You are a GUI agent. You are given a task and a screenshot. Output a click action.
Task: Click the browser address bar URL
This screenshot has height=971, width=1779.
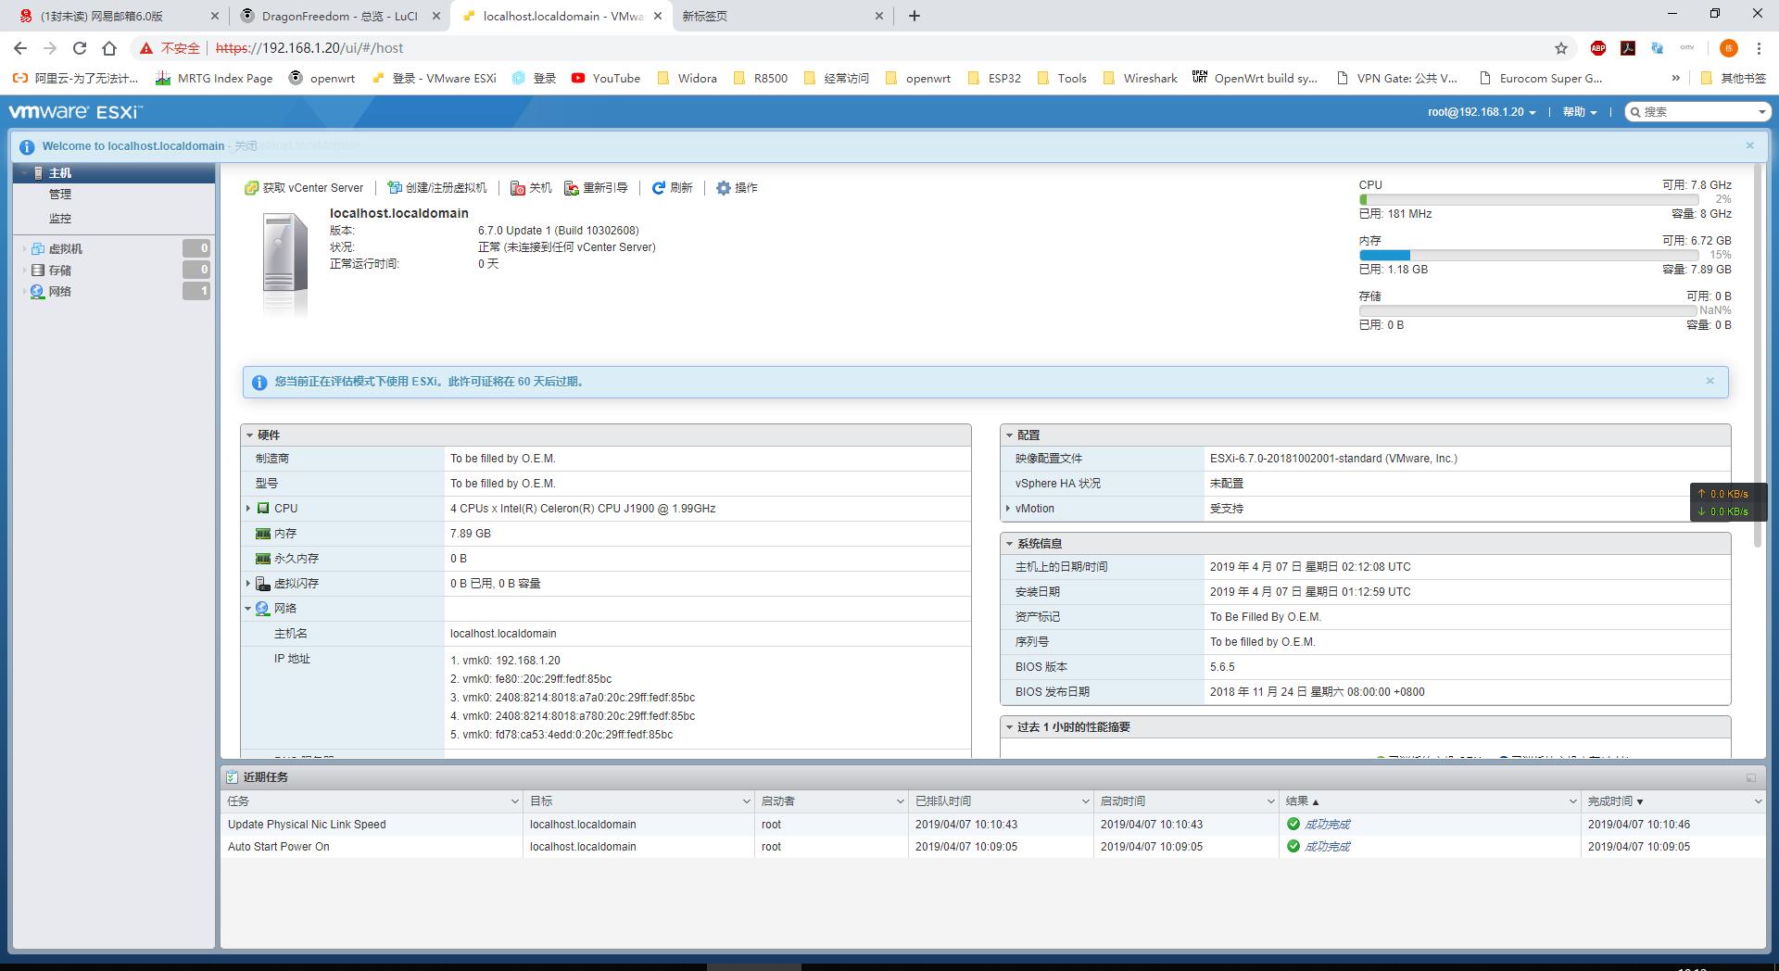click(309, 48)
